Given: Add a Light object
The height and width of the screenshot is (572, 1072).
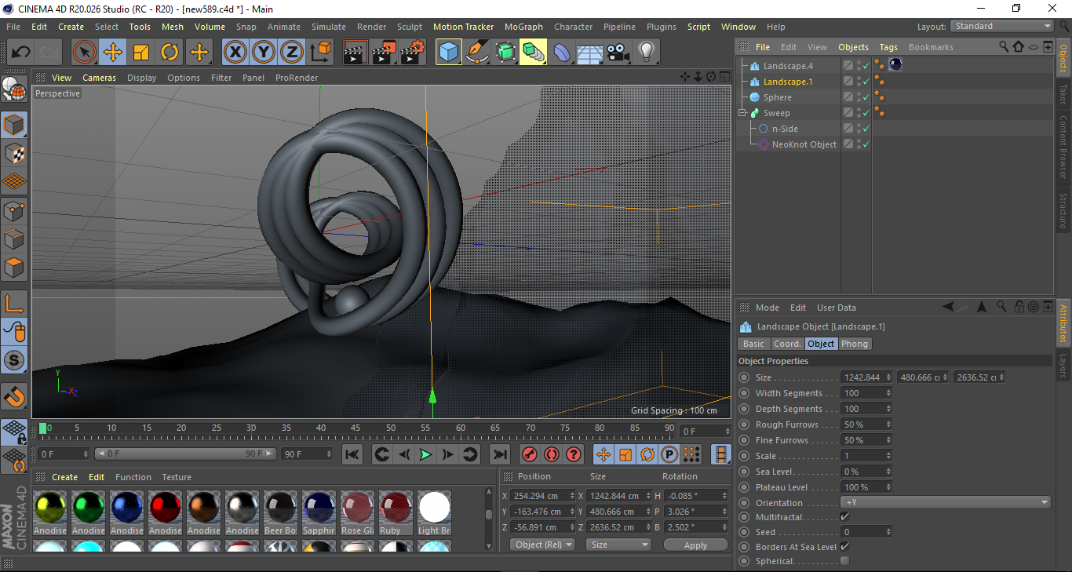Looking at the screenshot, I should (647, 53).
